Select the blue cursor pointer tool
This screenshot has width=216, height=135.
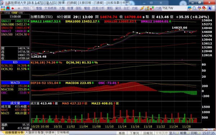tap(210, 8)
